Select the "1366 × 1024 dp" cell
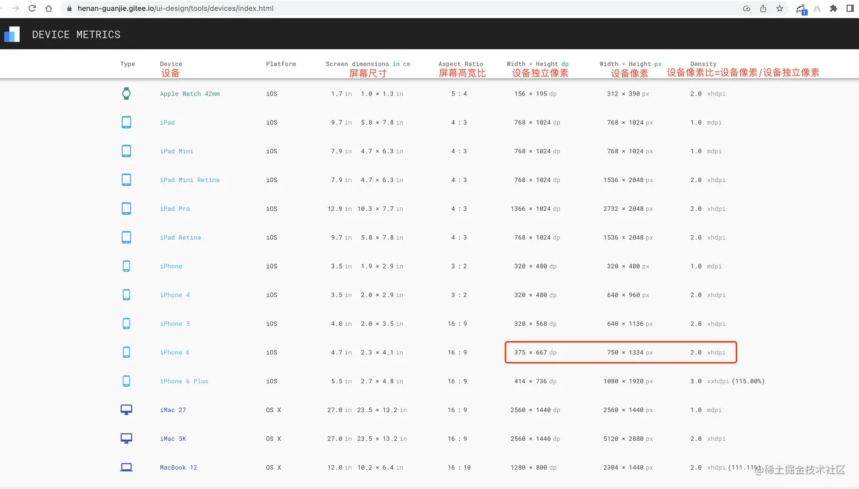 pos(535,209)
